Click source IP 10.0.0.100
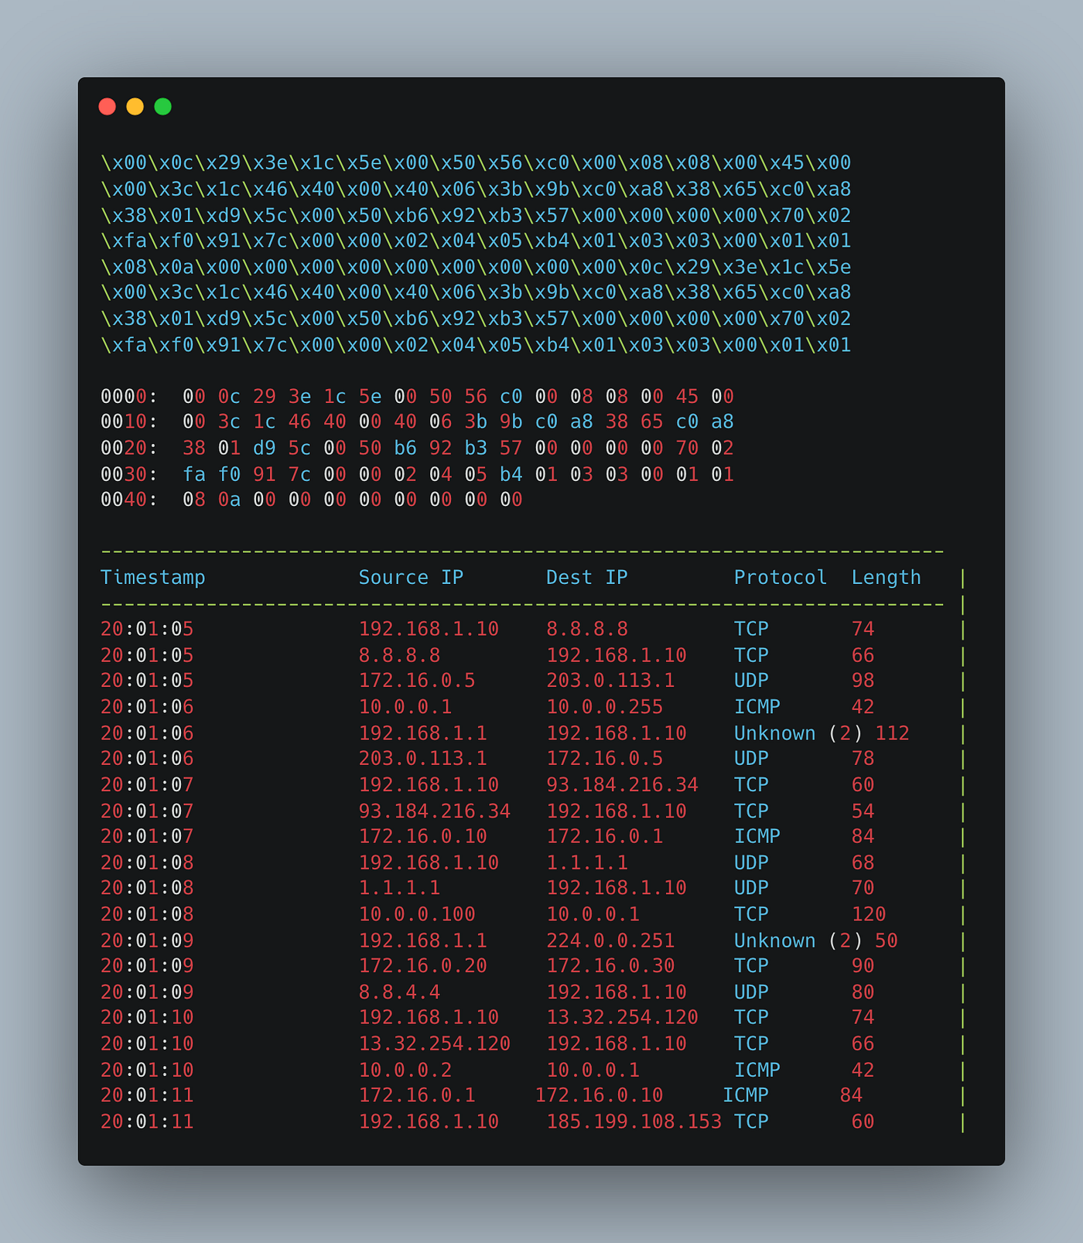 [417, 914]
